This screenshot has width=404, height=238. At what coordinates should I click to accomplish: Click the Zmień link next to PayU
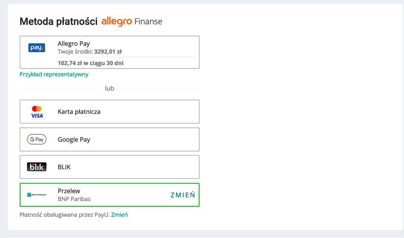point(119,215)
